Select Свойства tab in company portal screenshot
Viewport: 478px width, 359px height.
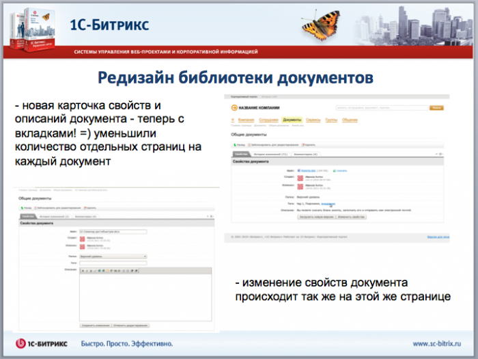(x=241, y=154)
